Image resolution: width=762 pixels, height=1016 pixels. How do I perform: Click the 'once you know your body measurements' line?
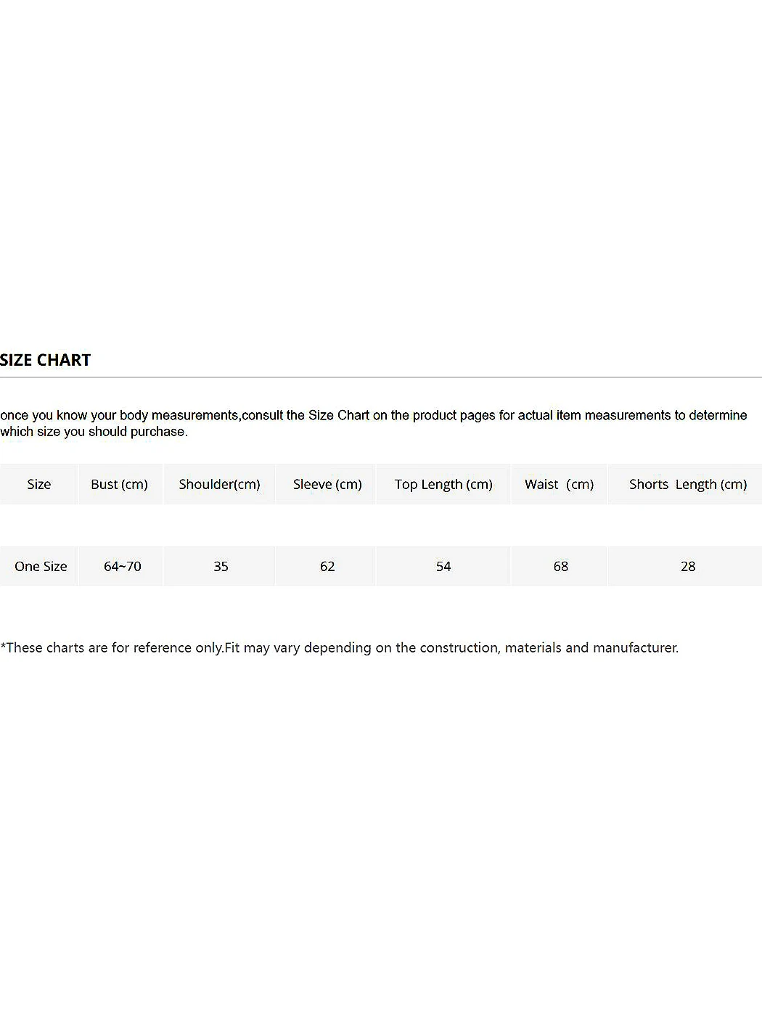[373, 415]
